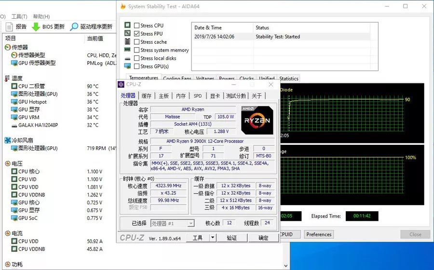This screenshot has width=434, height=270.
Task: Click the 确定 button in CPU-Z
Action: (x=263, y=238)
